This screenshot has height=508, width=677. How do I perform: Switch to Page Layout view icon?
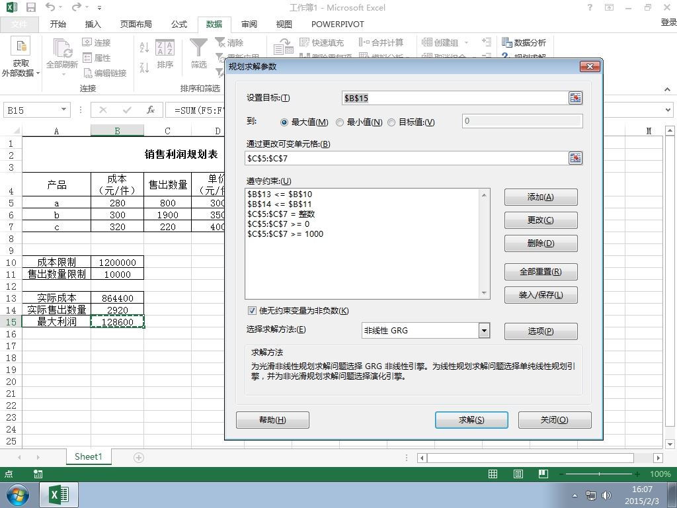point(518,474)
